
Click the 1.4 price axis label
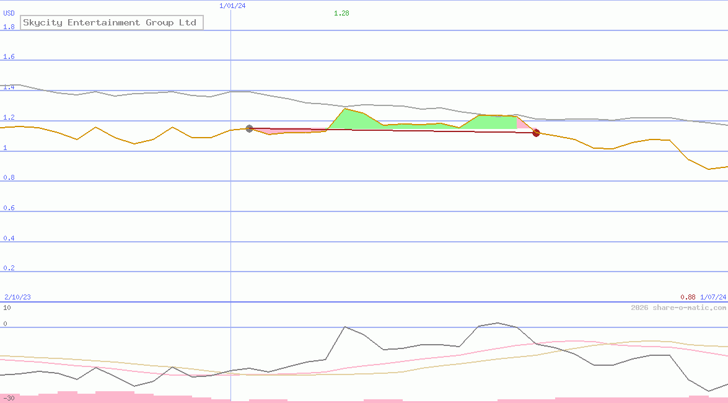[x=9, y=87]
